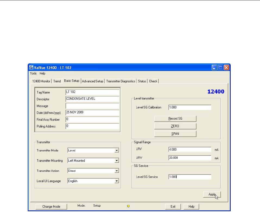The height and width of the screenshot is (212, 260).
Task: Switch to the Trend tab
Action: coord(57,81)
